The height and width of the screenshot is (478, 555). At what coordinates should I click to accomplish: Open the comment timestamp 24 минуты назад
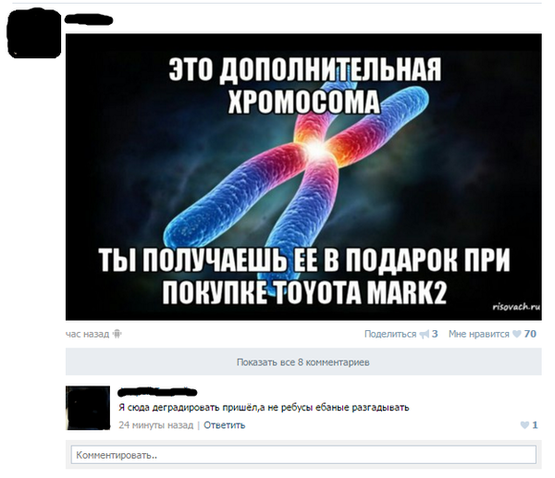156,425
